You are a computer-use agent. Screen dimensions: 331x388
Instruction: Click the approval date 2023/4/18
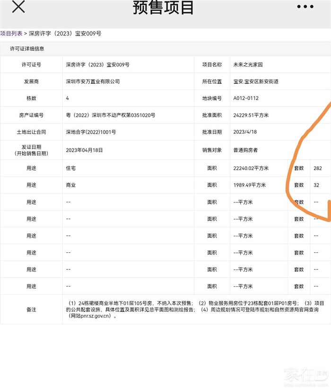click(245, 132)
